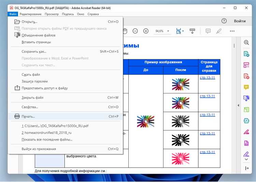The width and height of the screenshot is (256, 182).
Task: Open the Файл menu
Action: pyautogui.click(x=13, y=14)
